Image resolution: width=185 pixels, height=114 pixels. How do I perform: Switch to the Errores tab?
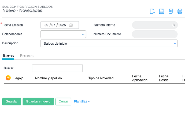pyautogui.click(x=27, y=56)
